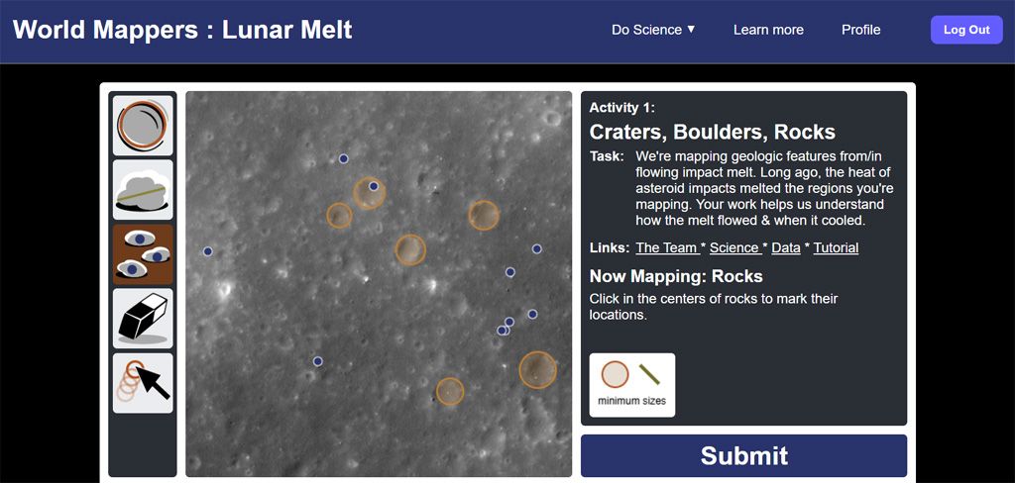Click the World Mappers : Lunar Melt title
Image resolution: width=1015 pixels, height=483 pixels.
[x=182, y=30]
